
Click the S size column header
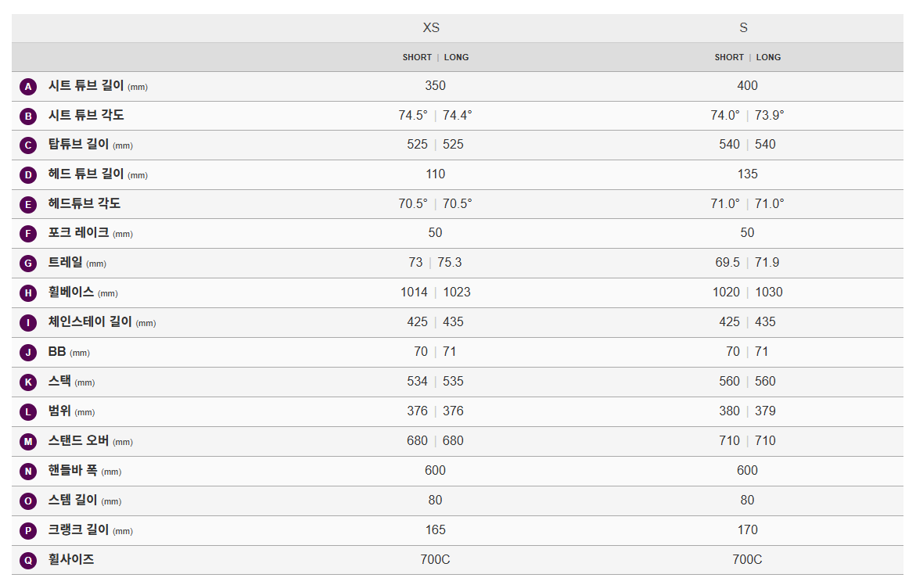point(743,28)
